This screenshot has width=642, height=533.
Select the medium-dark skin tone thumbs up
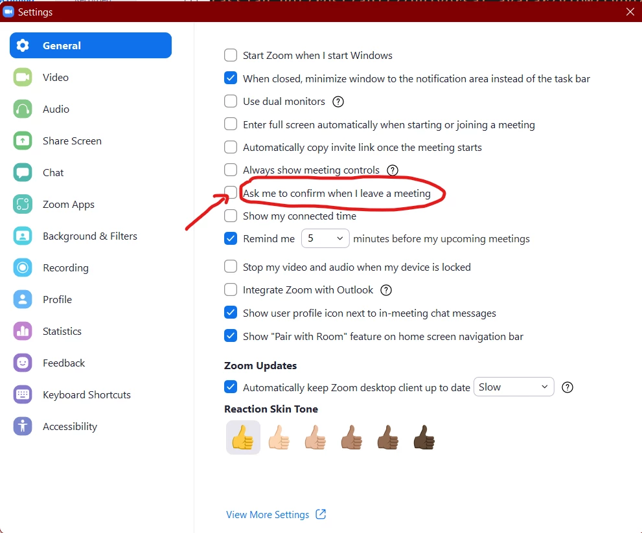coord(388,437)
